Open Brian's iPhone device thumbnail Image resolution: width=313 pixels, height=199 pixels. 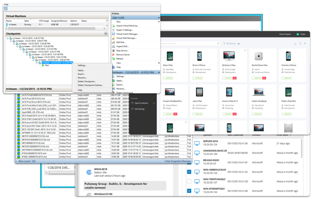pyautogui.click(x=199, y=56)
